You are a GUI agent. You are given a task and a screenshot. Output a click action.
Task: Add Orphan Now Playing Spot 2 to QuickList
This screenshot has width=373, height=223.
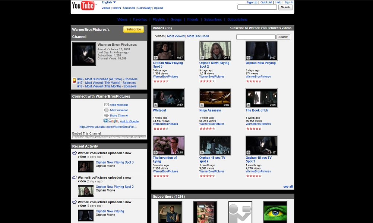pos(202,58)
